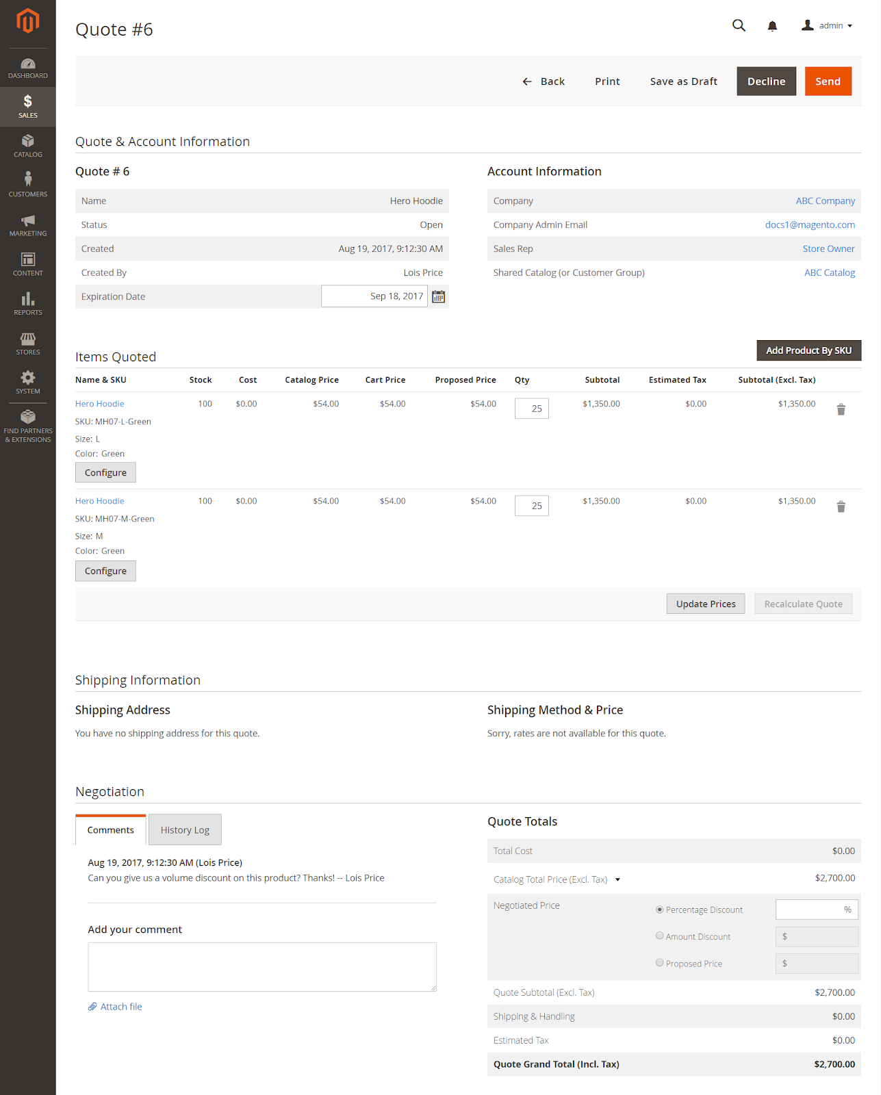Open Find Partners & Extensions
Image resolution: width=881 pixels, height=1095 pixels.
[x=28, y=426]
